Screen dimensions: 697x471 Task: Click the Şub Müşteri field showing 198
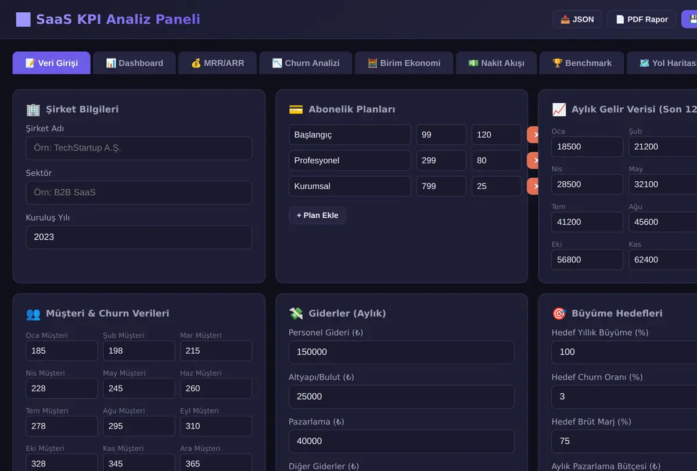pyautogui.click(x=139, y=351)
